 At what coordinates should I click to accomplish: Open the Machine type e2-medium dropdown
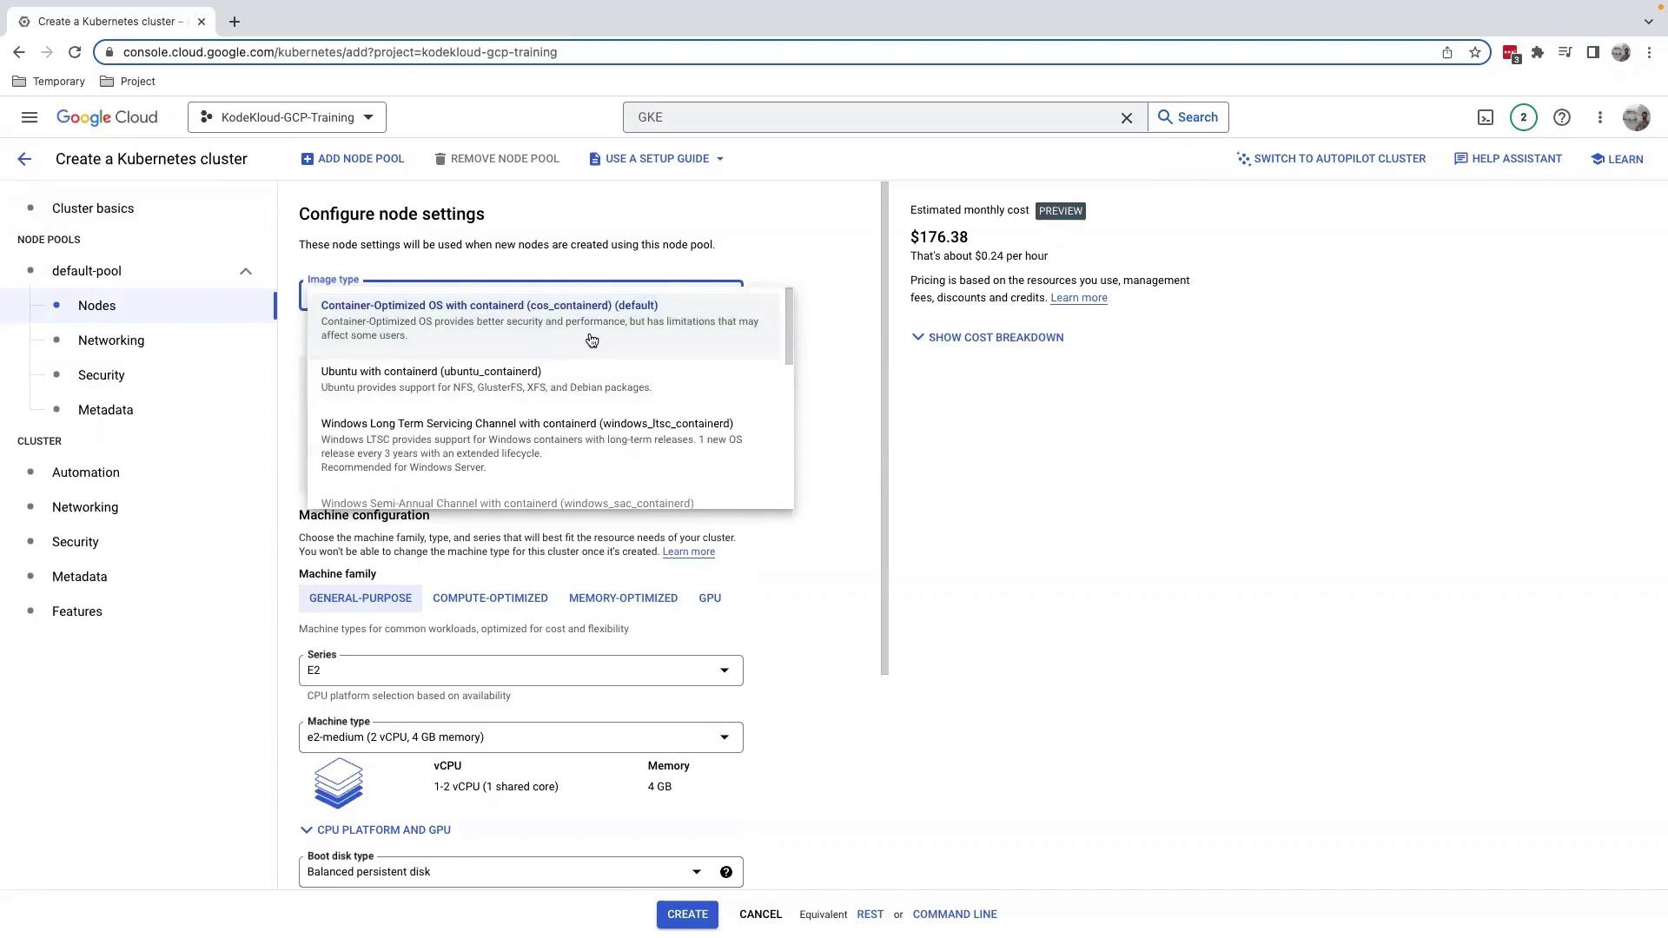tap(520, 737)
